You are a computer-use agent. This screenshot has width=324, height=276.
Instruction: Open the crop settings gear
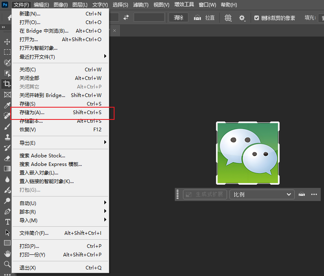coord(242,18)
